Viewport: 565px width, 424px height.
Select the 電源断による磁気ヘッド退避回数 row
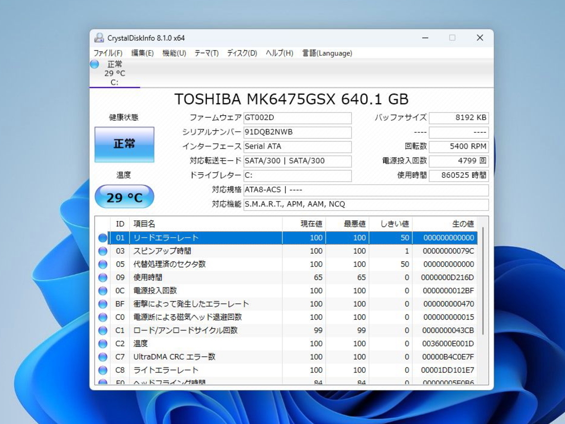click(287, 317)
